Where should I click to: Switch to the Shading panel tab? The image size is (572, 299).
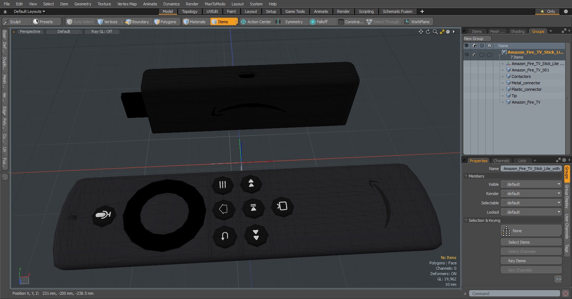tap(518, 31)
